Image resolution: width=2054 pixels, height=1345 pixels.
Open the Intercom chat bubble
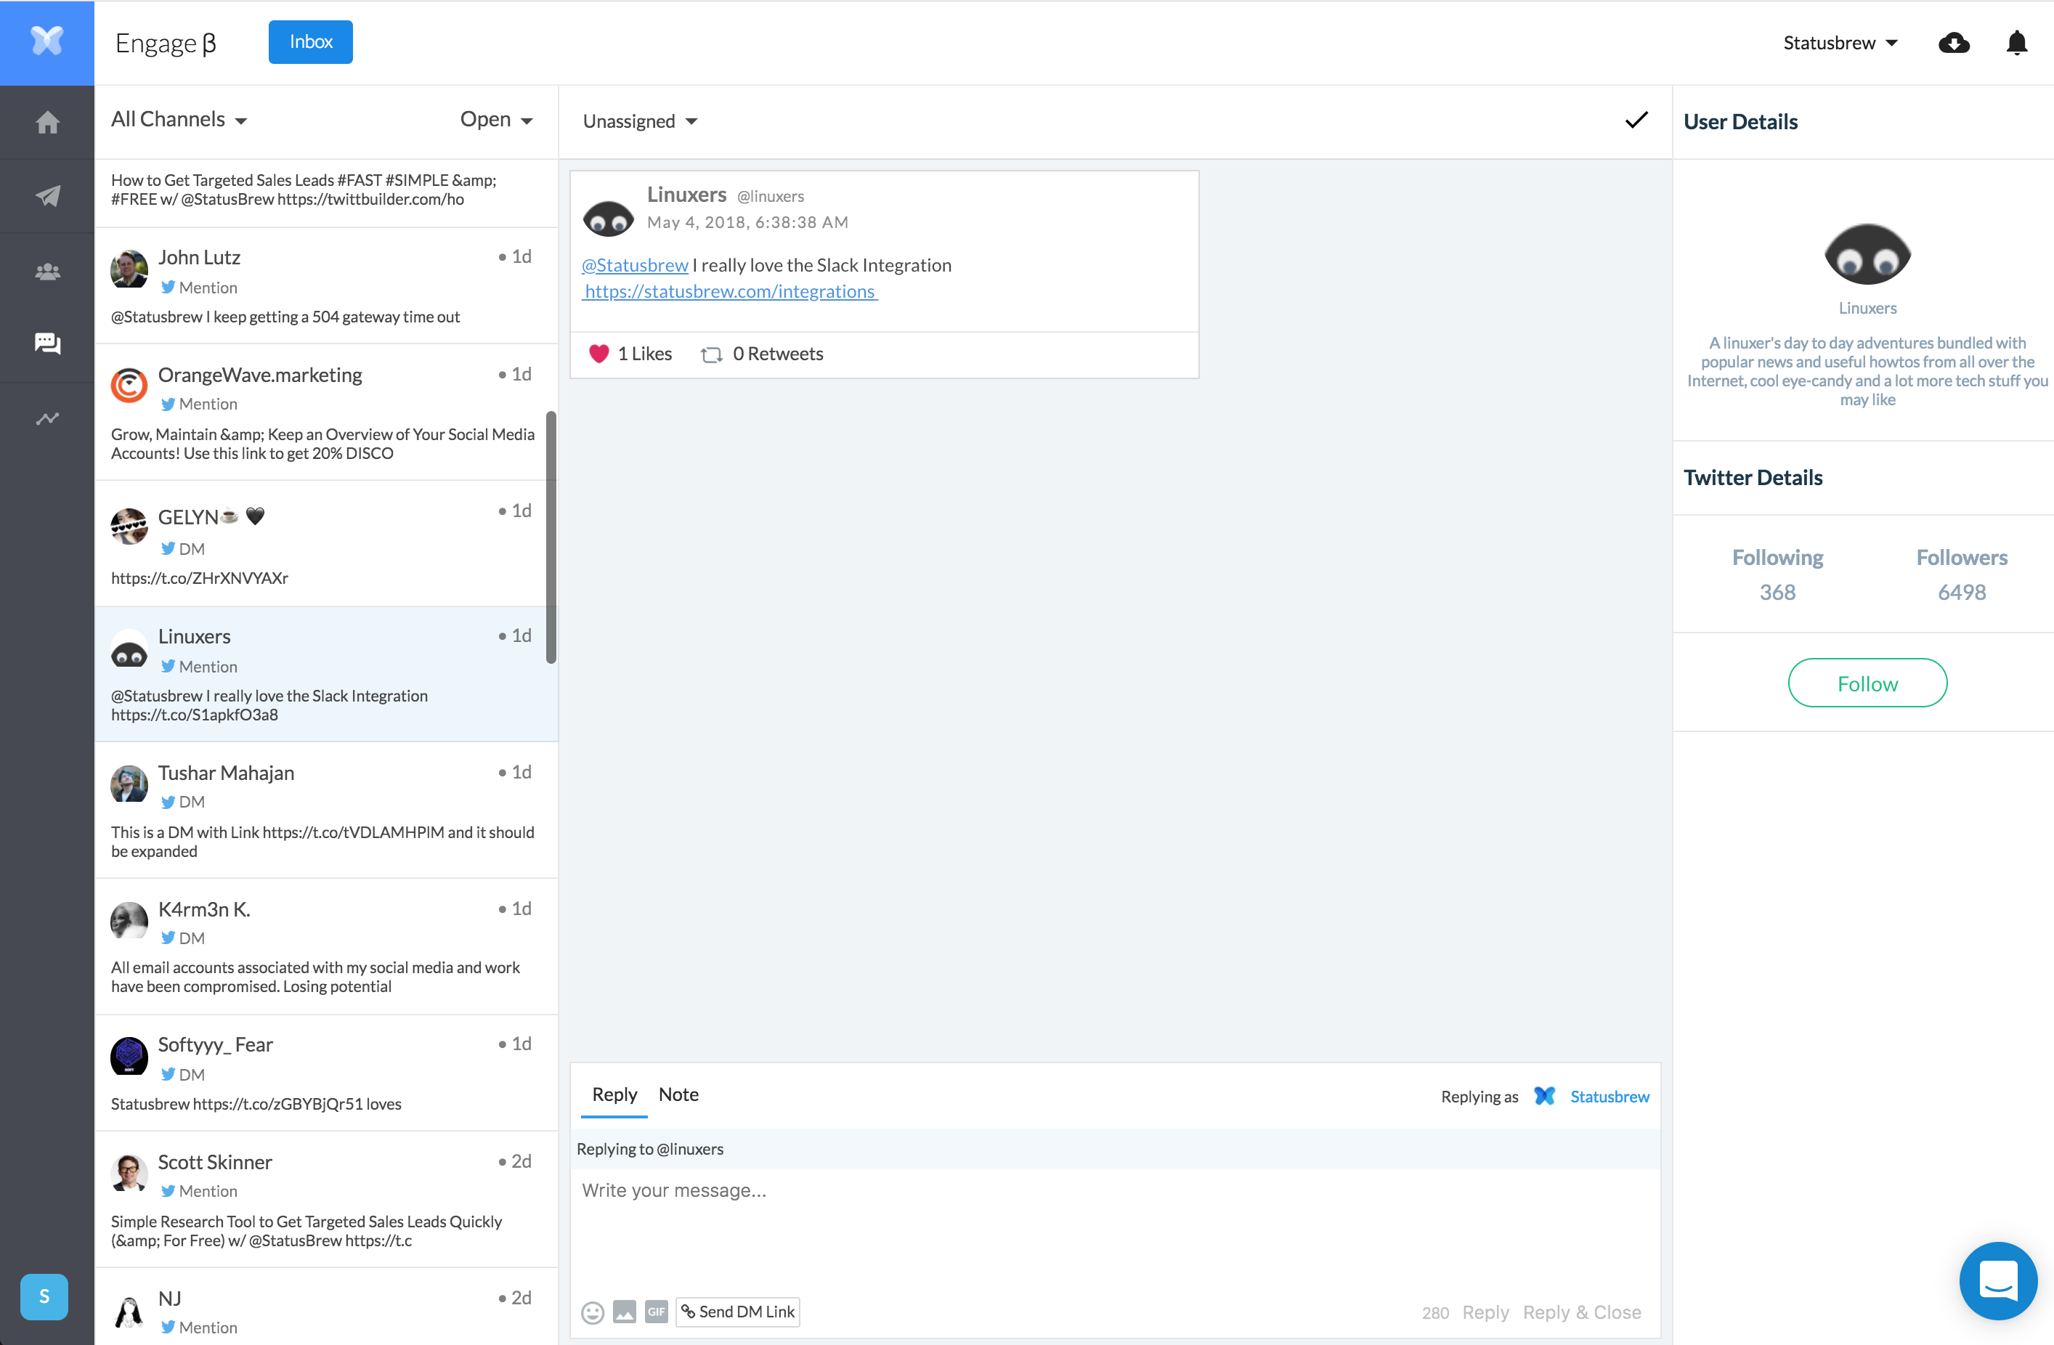1997,1280
